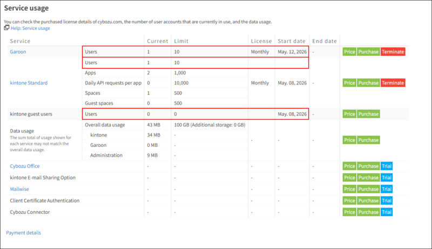Image resolution: width=432 pixels, height=249 pixels.
Task: Click the 10,000 API requests limit
Action: 181,83
